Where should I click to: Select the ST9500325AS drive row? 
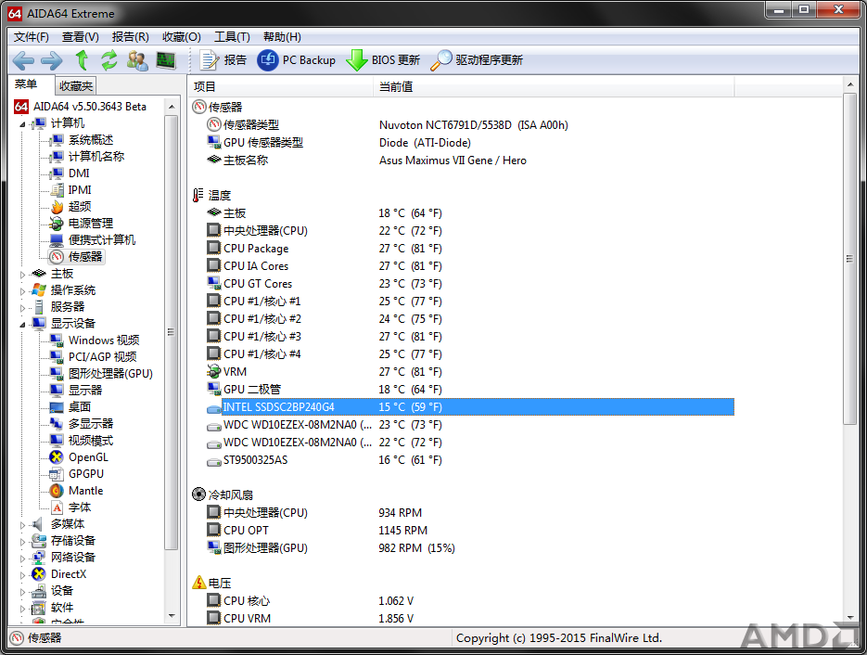pos(470,460)
